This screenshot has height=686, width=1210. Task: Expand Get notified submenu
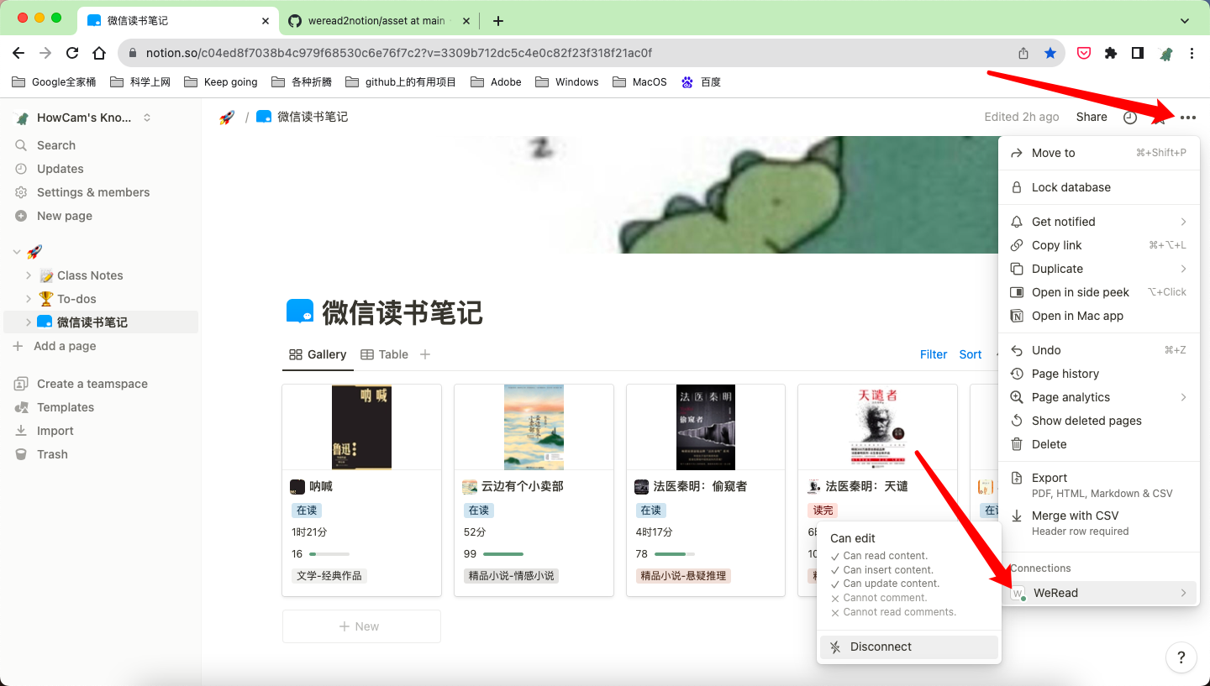point(1183,222)
